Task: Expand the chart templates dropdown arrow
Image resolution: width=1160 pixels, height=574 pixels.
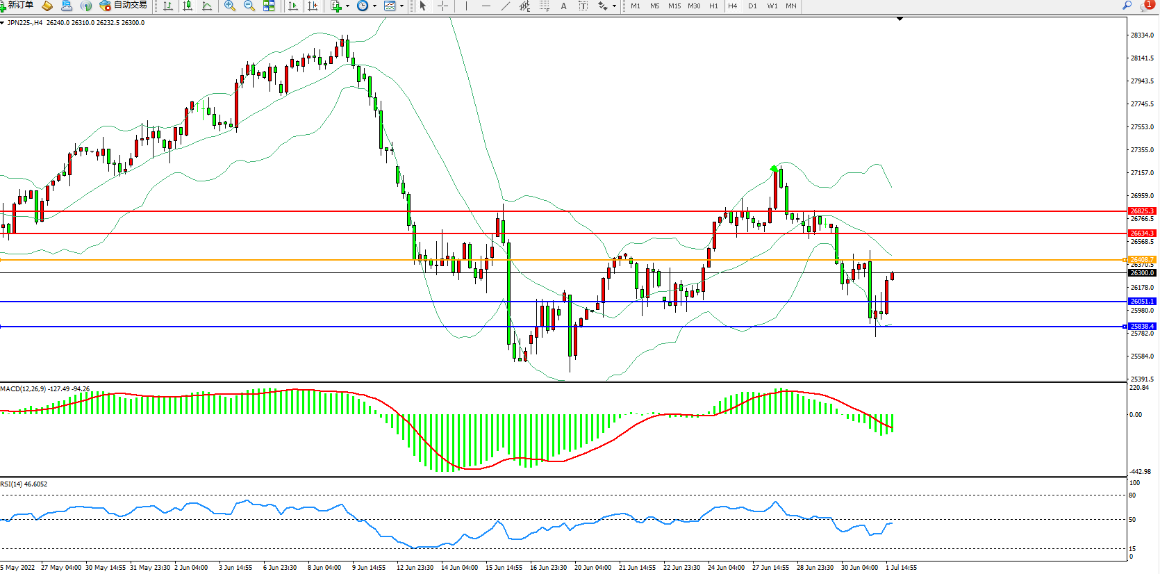Action: click(401, 6)
